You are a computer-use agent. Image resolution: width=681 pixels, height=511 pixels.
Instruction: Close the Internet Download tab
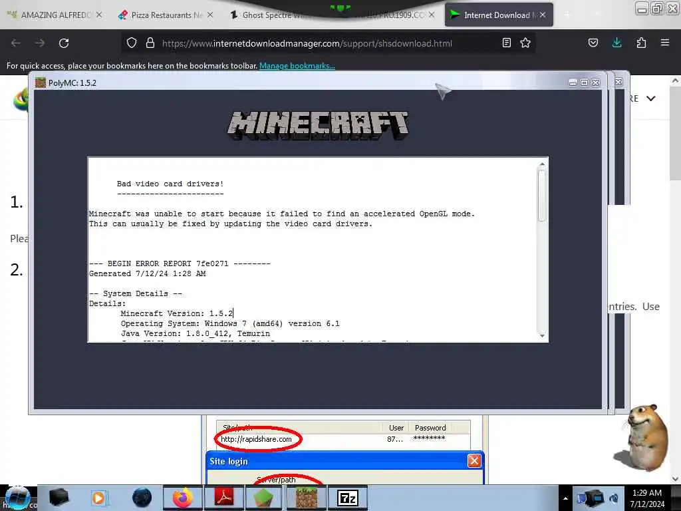click(543, 15)
